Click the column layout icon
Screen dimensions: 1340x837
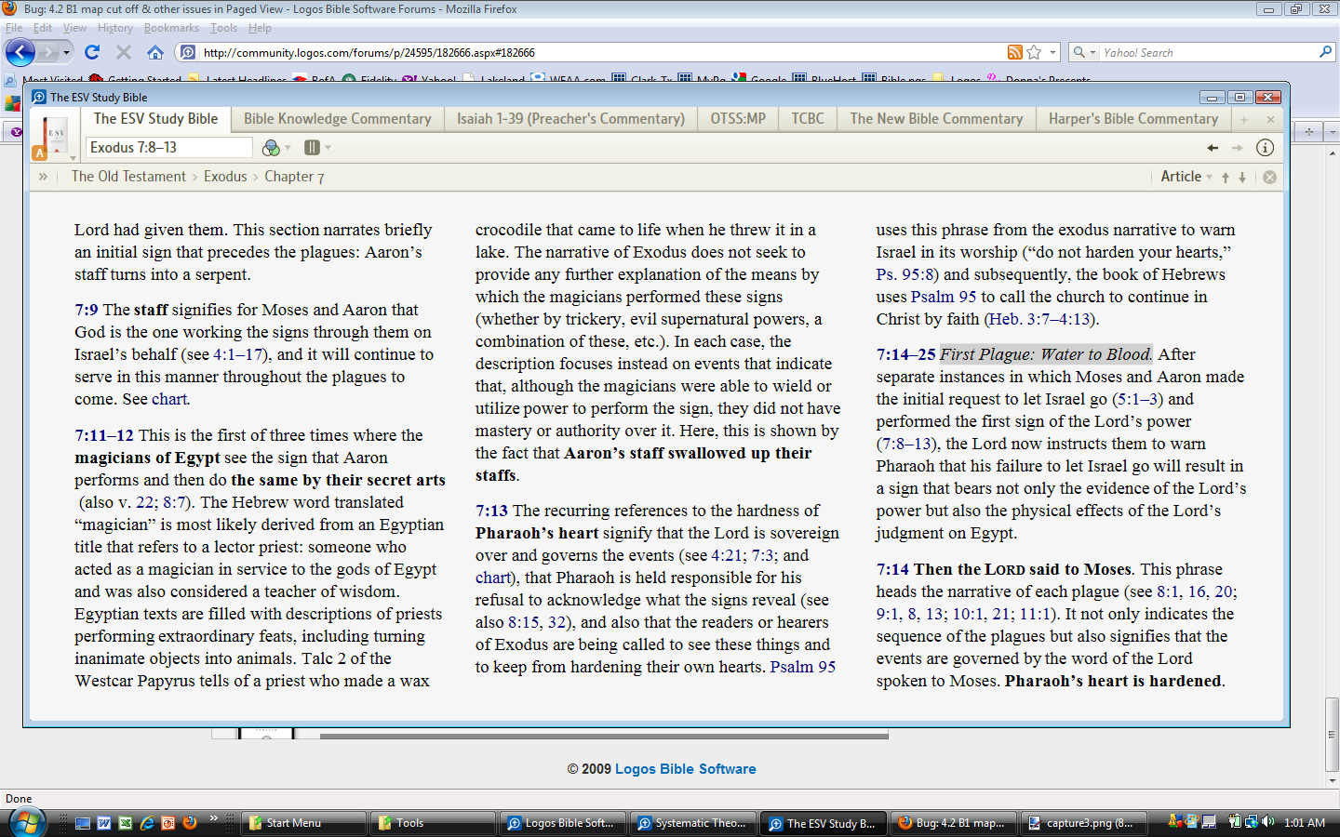click(312, 147)
